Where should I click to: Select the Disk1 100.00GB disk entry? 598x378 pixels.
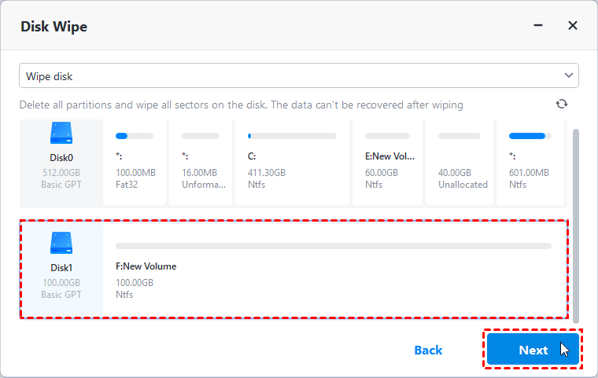[x=61, y=275]
